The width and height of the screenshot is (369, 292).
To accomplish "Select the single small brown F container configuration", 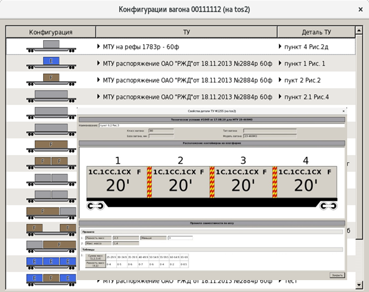I will pyautogui.click(x=51, y=80).
